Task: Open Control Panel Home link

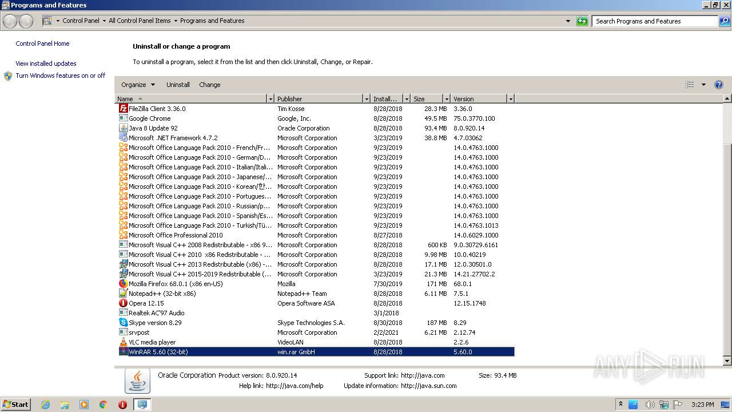Action: tap(42, 43)
